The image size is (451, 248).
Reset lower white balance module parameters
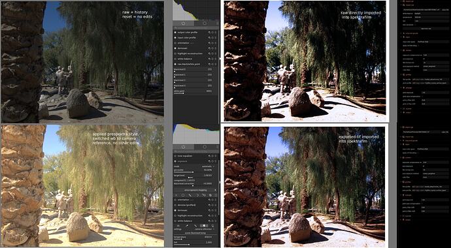[212, 221]
